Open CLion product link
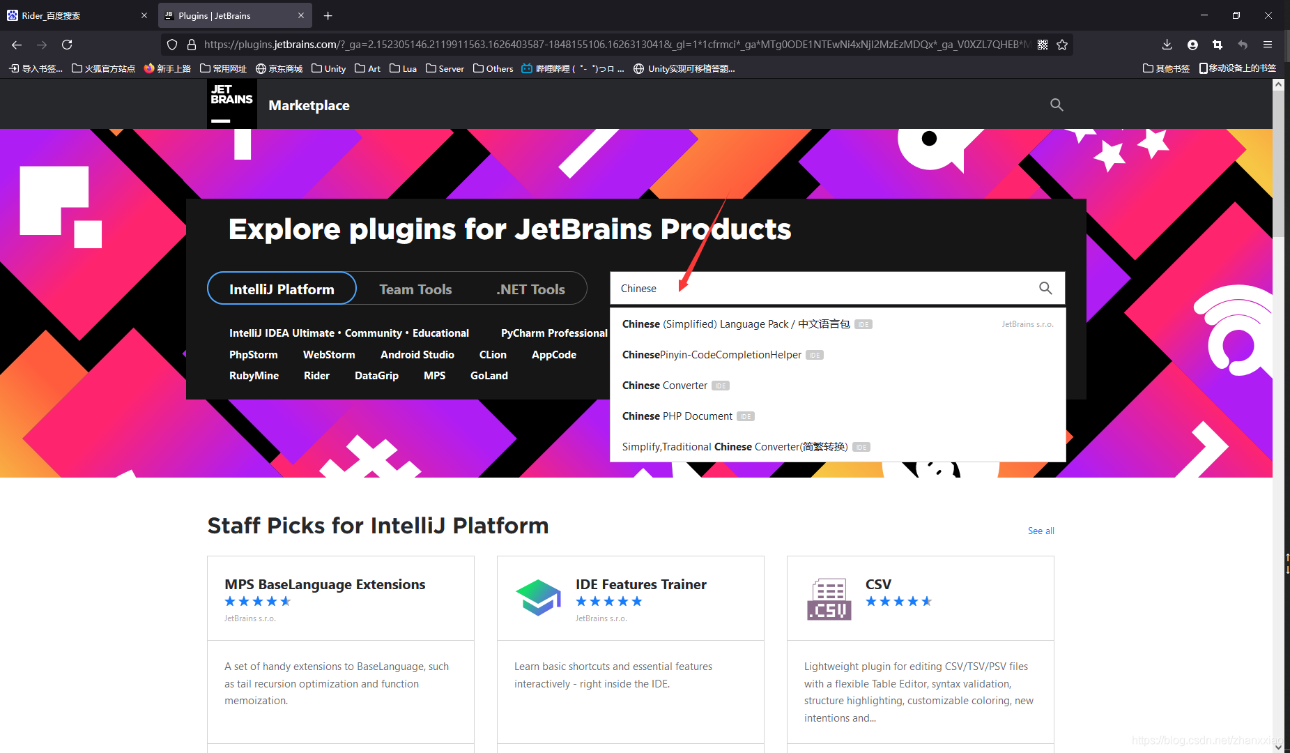This screenshot has width=1290, height=753. 493,355
